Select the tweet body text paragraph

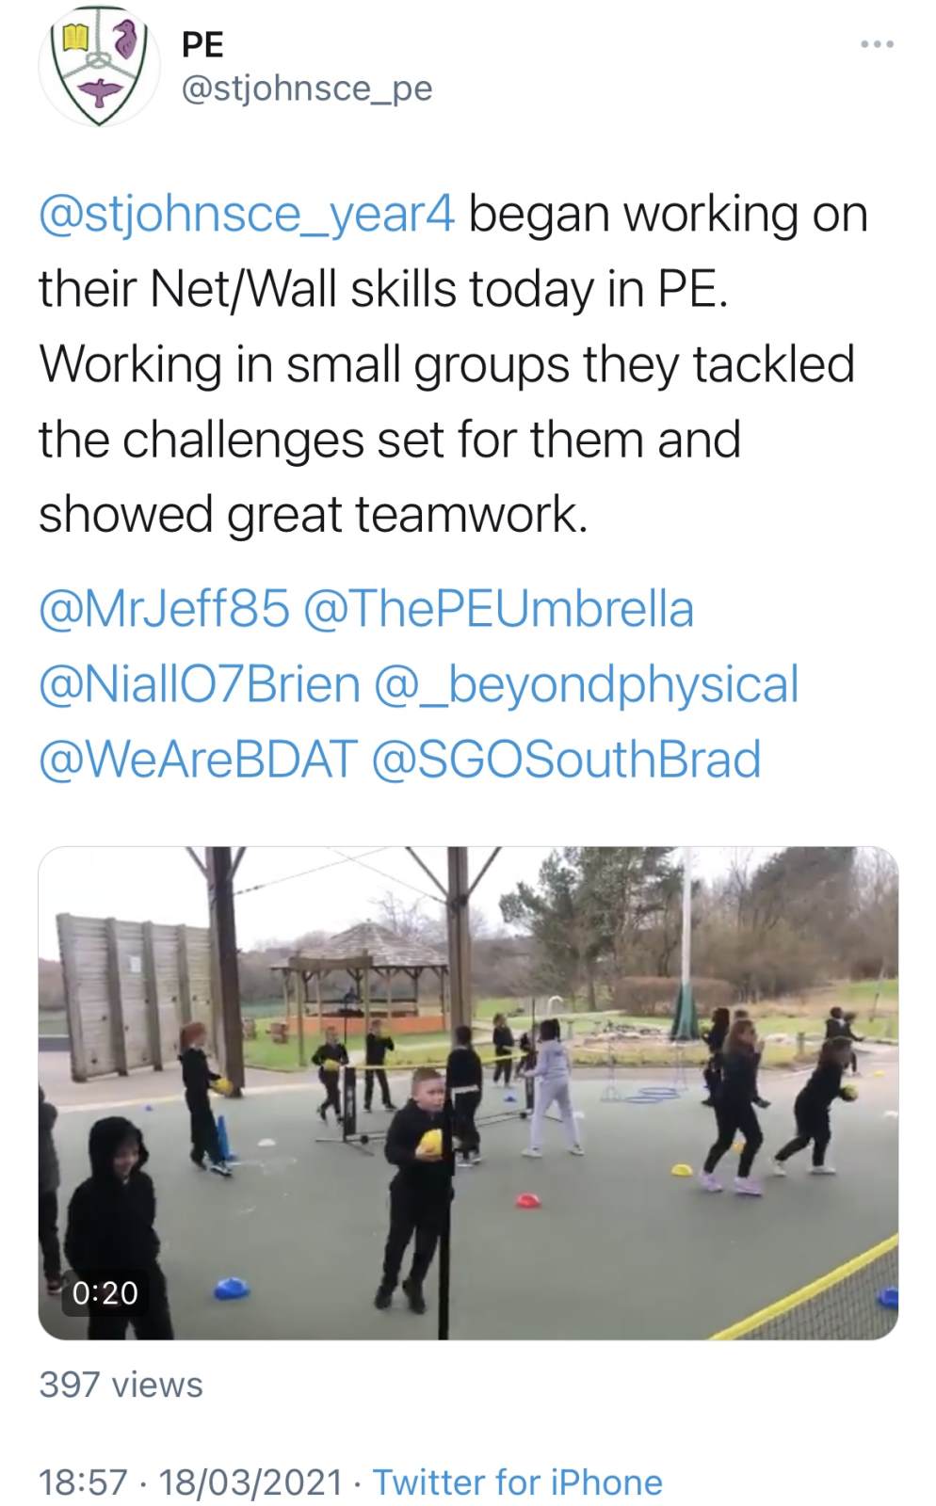453,365
